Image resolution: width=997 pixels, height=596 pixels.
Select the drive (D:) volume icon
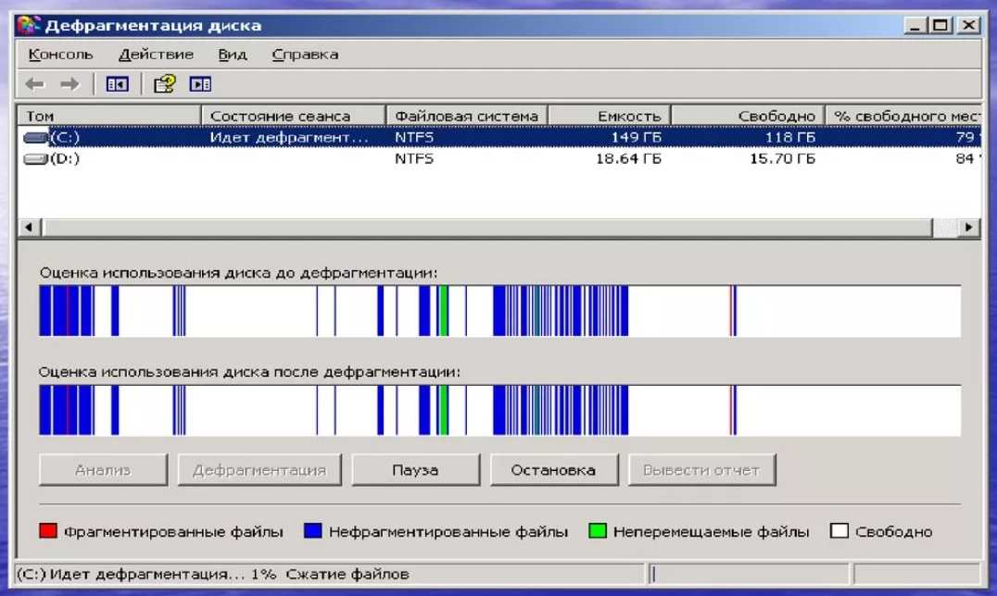coord(36,159)
